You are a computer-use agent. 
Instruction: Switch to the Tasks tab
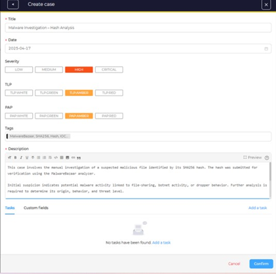click(10, 208)
